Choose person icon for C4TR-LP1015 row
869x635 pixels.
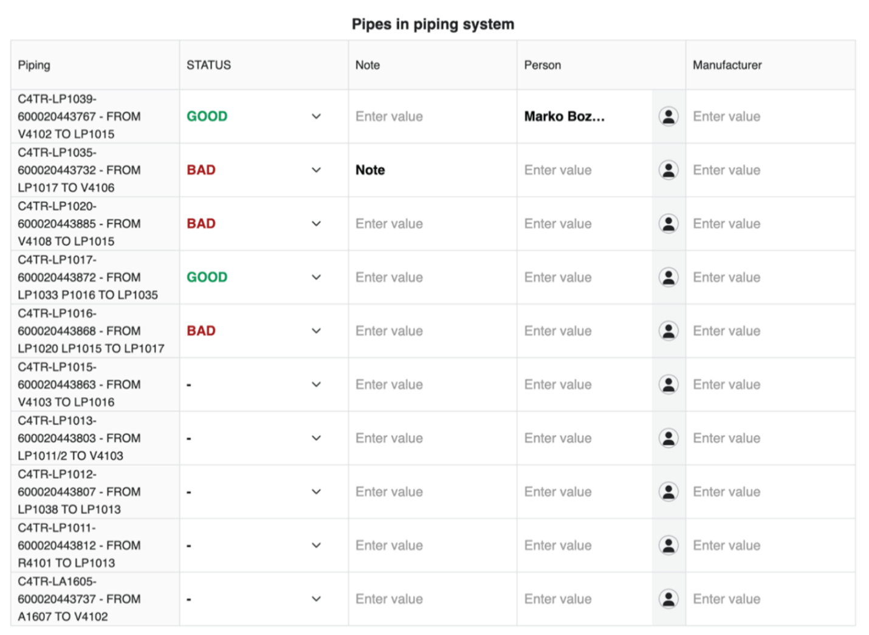(x=668, y=384)
